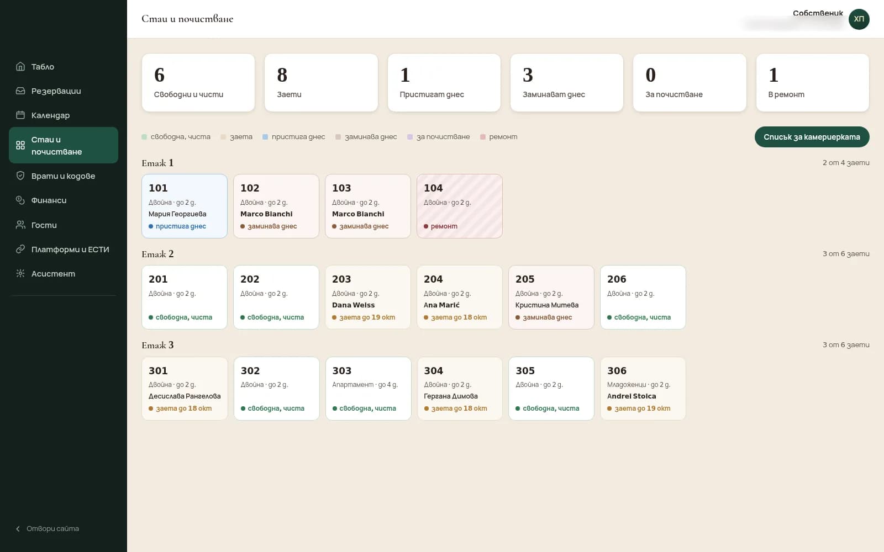Click the свободна, чиста legend swatch

click(x=144, y=137)
